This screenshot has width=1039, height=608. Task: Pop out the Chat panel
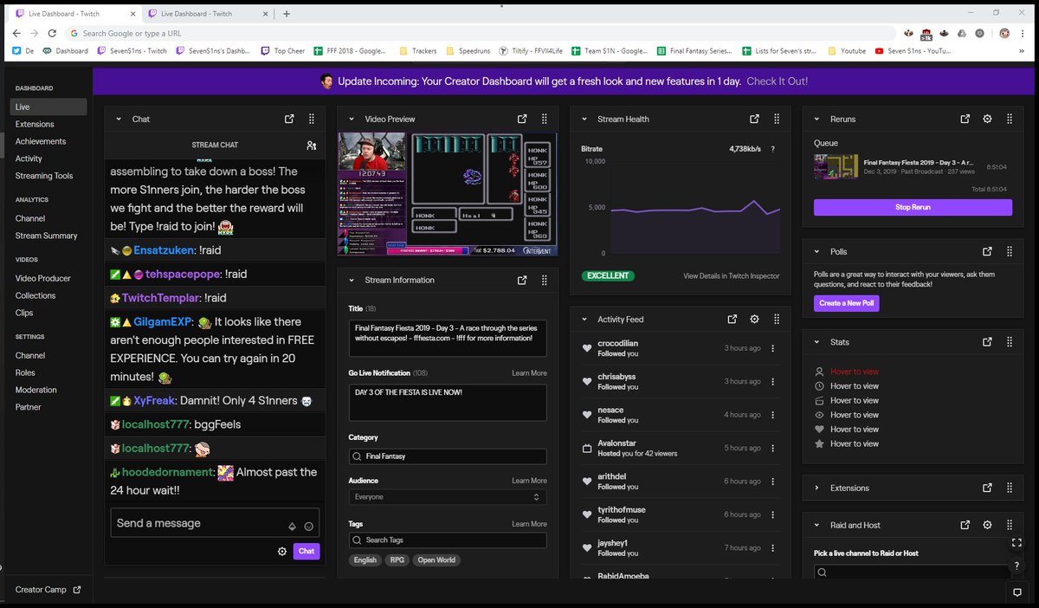coord(289,119)
